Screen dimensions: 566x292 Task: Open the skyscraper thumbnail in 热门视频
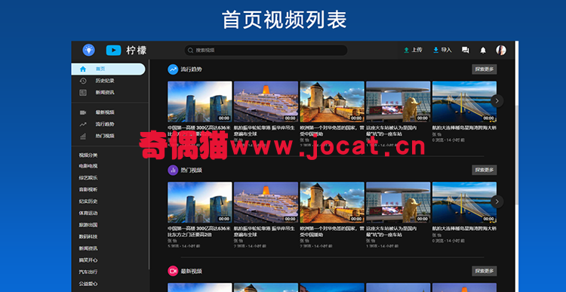coord(200,202)
